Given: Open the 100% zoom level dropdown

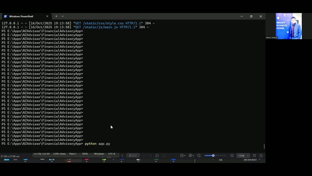Looking at the screenshot, I should (243, 155).
